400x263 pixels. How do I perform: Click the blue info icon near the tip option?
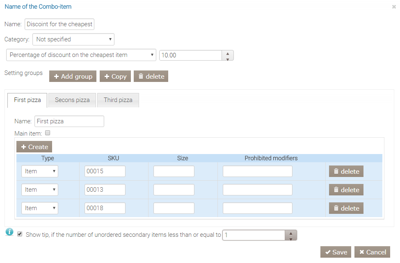(x=10, y=232)
